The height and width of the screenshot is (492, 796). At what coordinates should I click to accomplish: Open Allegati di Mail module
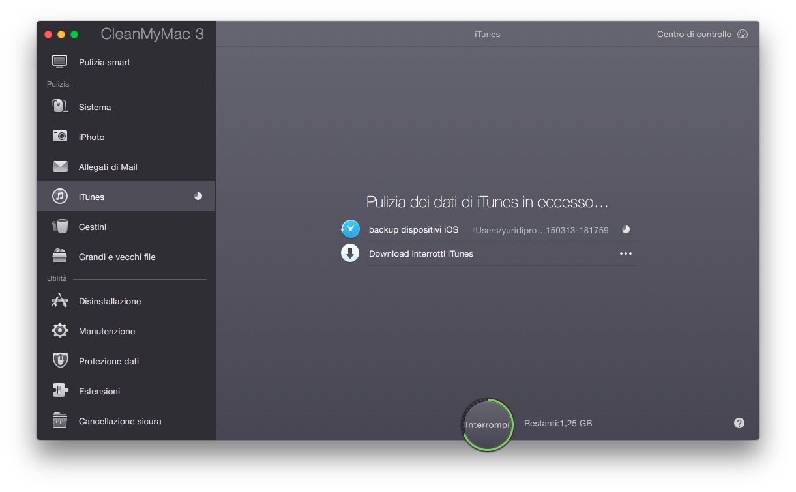pyautogui.click(x=126, y=167)
